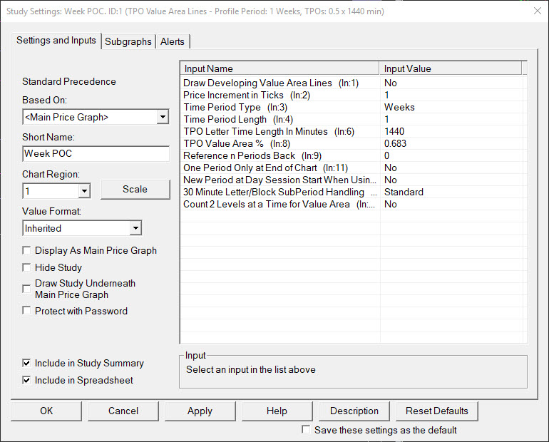Viewport: 549px width, 442px height.
Task: Check Save these settings as the default
Action: tap(306, 430)
